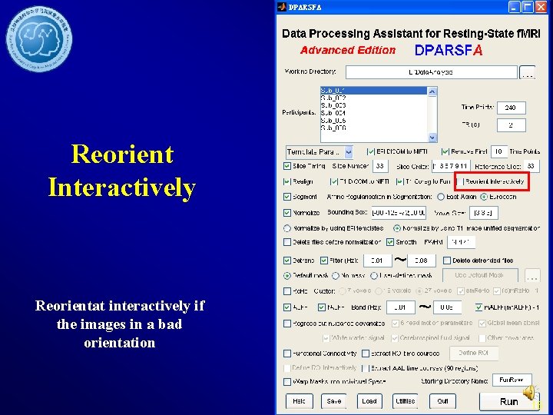Screen dimensions: 553x415
Task: Click the Run button
Action: coord(508,402)
